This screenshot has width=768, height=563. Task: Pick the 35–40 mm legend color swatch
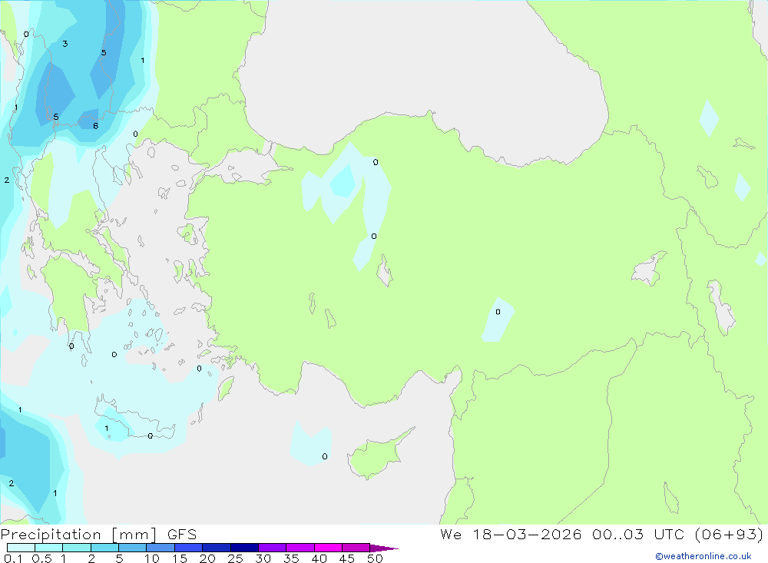[300, 548]
